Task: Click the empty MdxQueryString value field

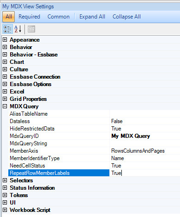Action: click(x=145, y=143)
